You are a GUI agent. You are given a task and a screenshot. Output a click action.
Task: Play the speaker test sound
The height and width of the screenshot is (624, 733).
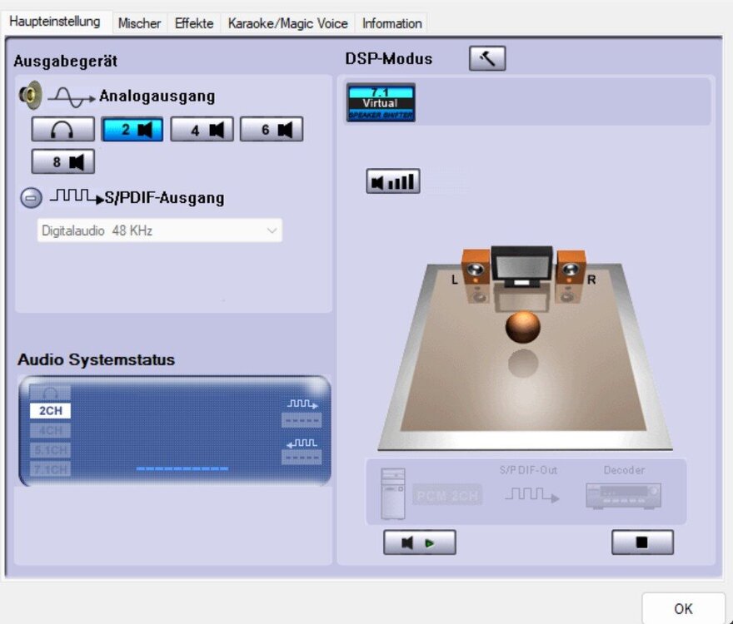[x=419, y=542]
